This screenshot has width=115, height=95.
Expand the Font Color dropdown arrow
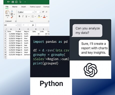47,16
